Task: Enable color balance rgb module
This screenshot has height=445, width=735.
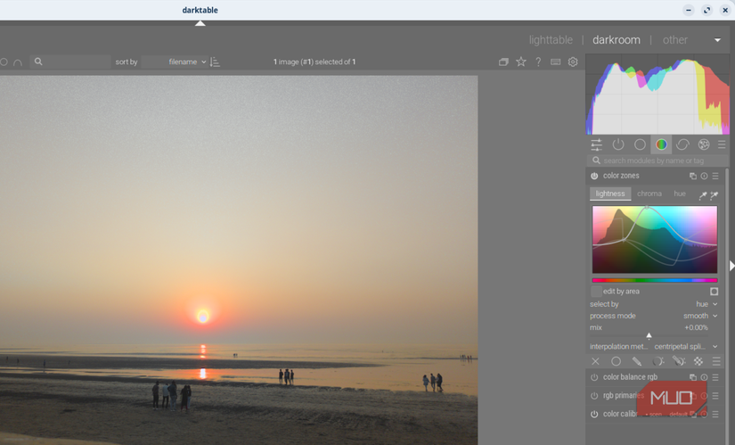Action: coord(594,377)
